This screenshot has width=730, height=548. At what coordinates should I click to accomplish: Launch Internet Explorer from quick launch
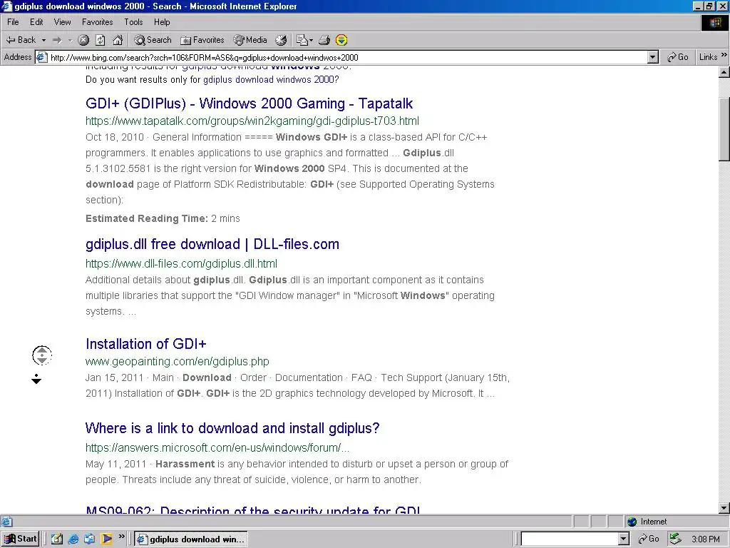pyautogui.click(x=73, y=539)
